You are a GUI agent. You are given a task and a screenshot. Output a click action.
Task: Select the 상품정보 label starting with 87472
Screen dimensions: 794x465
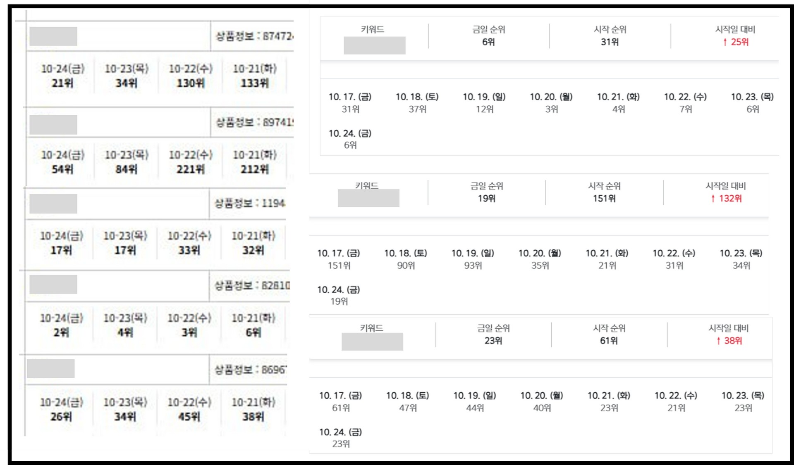tap(254, 36)
